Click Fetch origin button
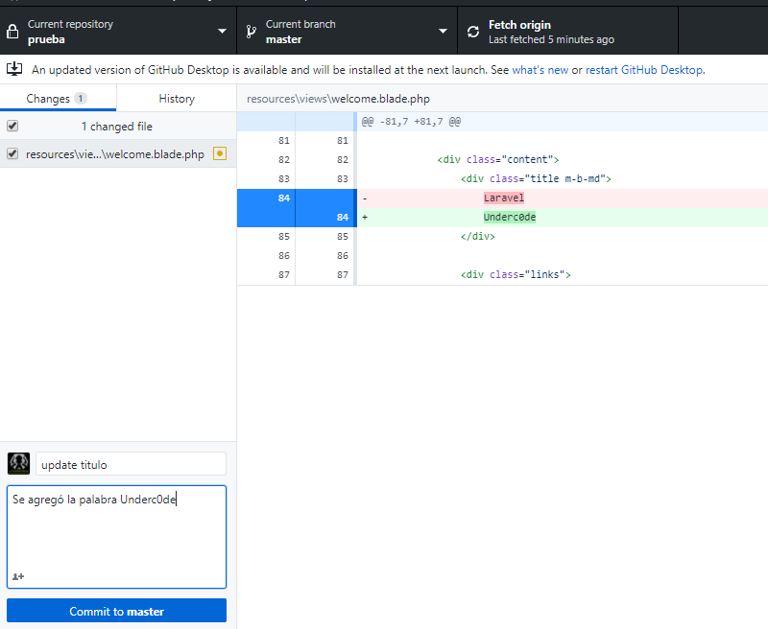 pos(567,32)
